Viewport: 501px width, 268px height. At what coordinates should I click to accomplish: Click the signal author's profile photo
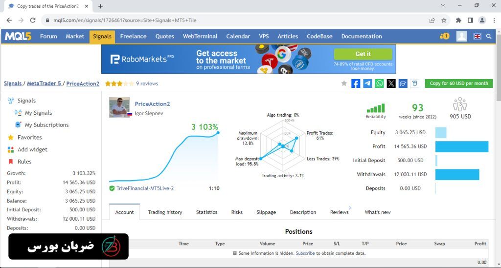click(119, 107)
